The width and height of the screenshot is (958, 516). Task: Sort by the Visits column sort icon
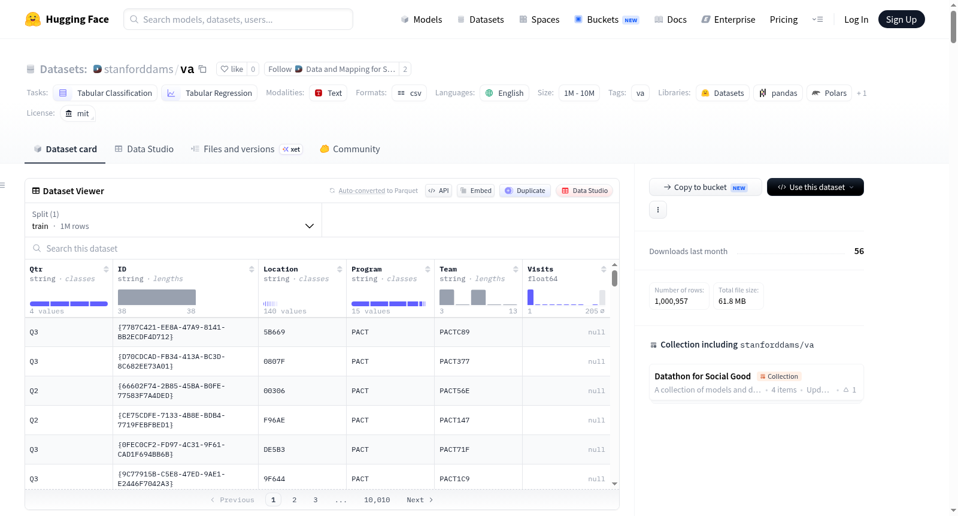pos(604,269)
